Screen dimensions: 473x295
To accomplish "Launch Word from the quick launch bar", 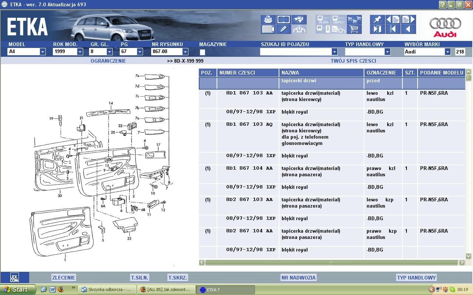I will [x=52, y=289].
